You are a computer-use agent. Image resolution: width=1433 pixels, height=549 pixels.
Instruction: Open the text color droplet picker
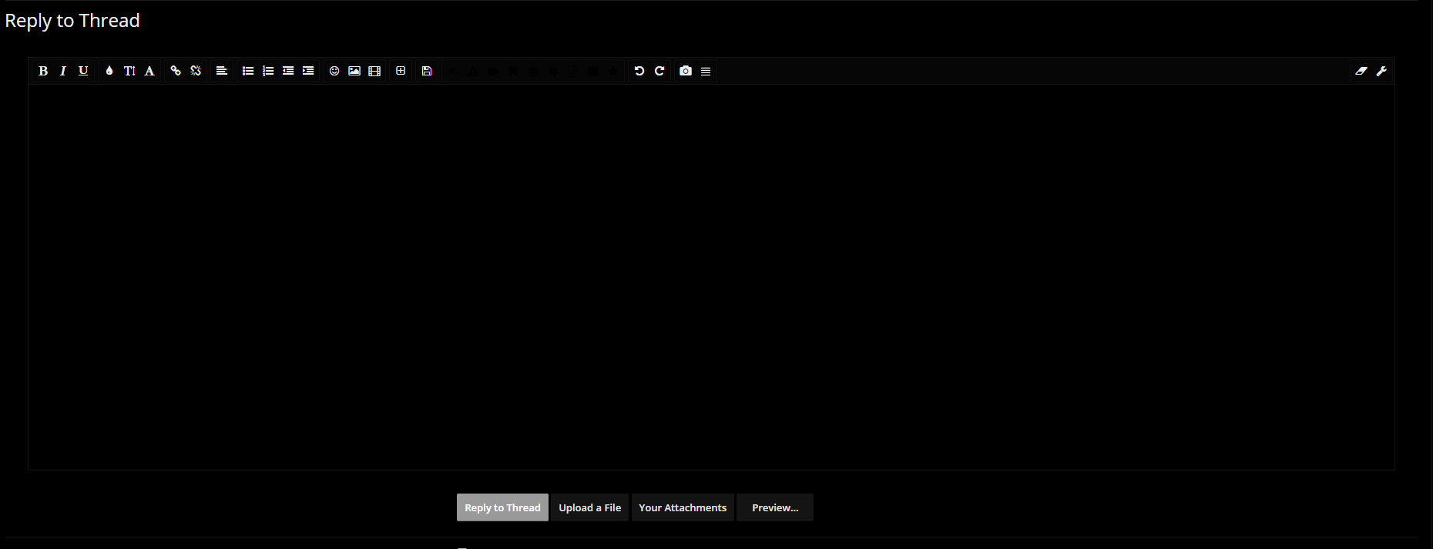(x=109, y=71)
